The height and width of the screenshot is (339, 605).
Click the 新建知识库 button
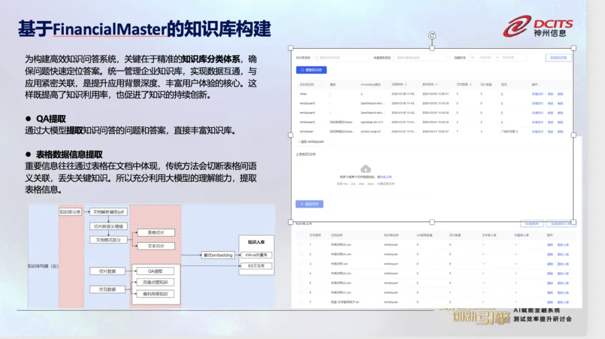tap(558, 57)
